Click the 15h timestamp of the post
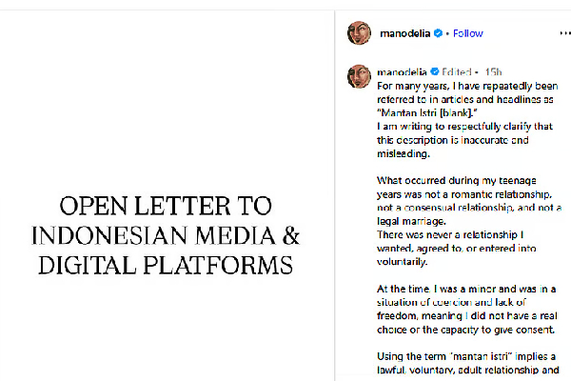The image size is (571, 381). coord(493,71)
